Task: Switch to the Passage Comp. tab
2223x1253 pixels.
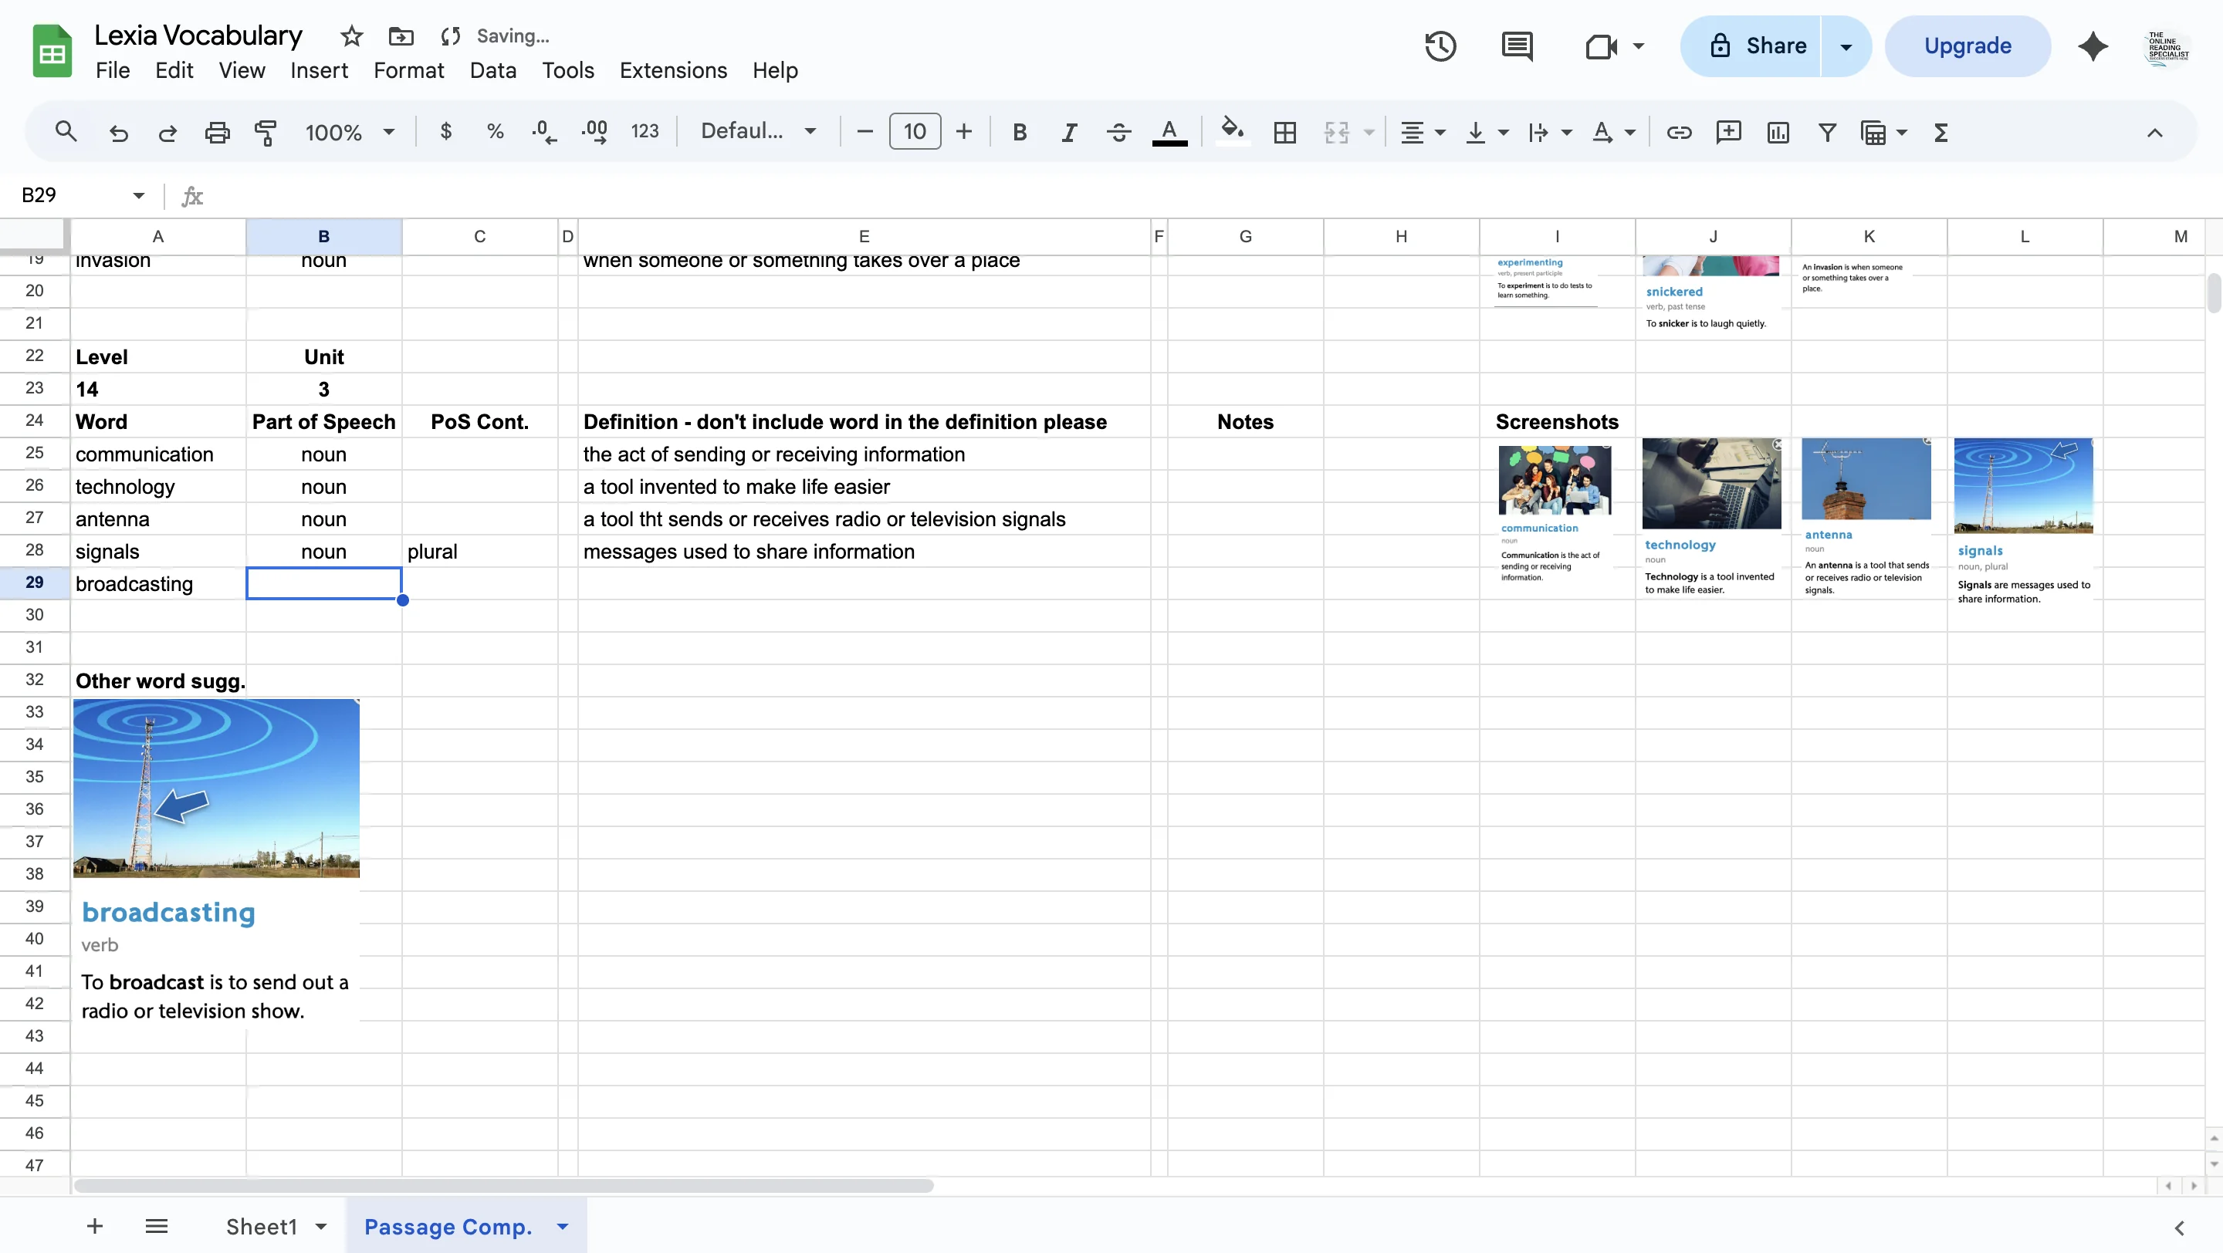Action: tap(447, 1225)
